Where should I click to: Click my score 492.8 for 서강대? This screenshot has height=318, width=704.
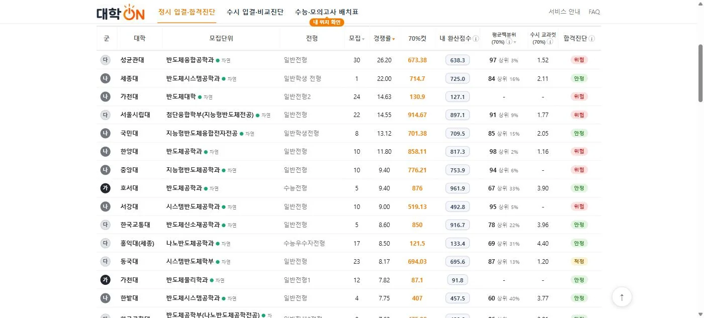pyautogui.click(x=458, y=206)
